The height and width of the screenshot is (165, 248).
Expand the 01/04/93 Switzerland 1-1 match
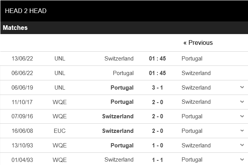pyautogui.click(x=242, y=160)
